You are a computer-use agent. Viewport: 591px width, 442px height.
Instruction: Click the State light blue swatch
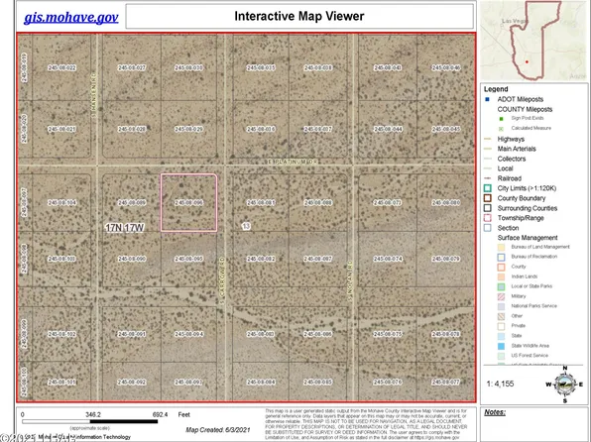pos(501,336)
